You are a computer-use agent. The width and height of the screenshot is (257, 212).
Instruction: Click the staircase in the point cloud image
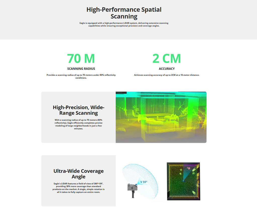pyautogui.click(x=130, y=113)
